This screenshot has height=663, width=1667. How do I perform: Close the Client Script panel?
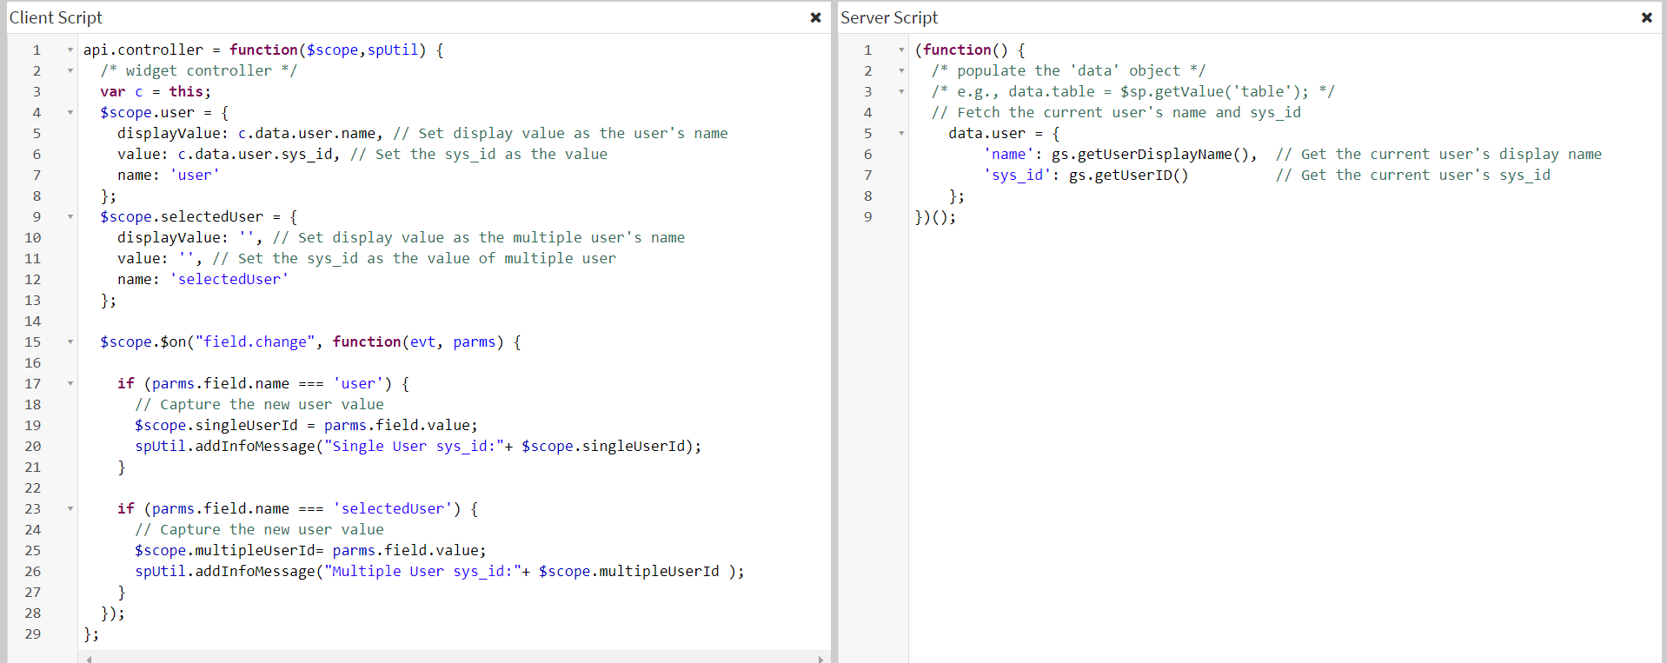coord(815,17)
